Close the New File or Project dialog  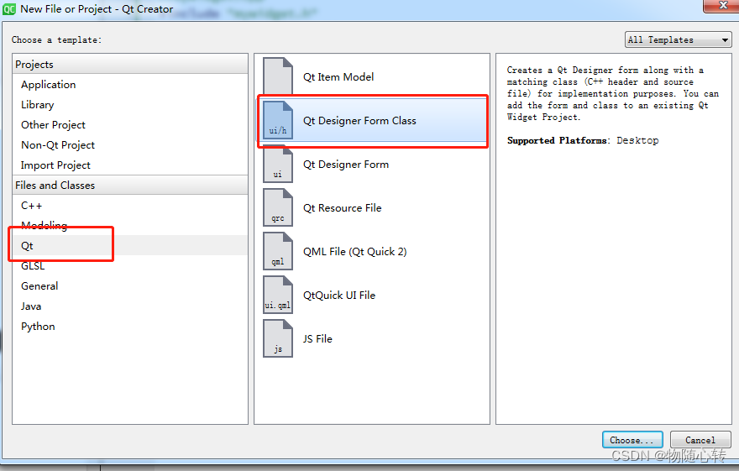721,6
